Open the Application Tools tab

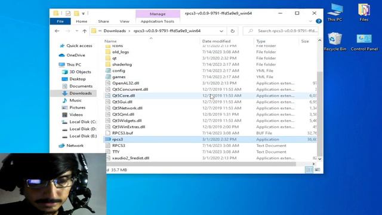[158, 21]
